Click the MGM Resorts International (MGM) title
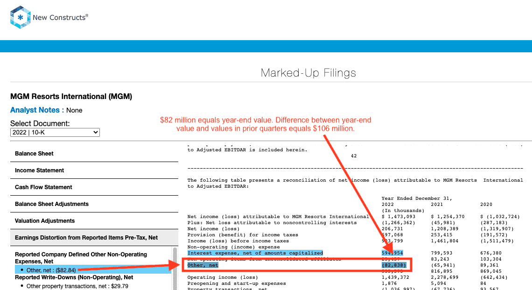The image size is (532, 290). point(71,97)
